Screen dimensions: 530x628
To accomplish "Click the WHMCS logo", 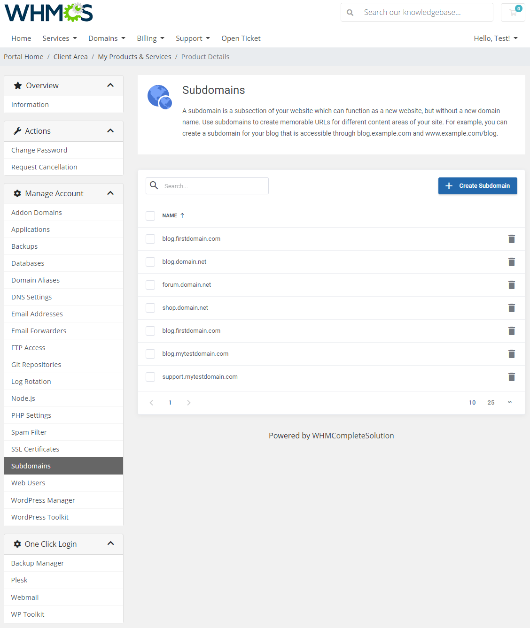I will [49, 13].
